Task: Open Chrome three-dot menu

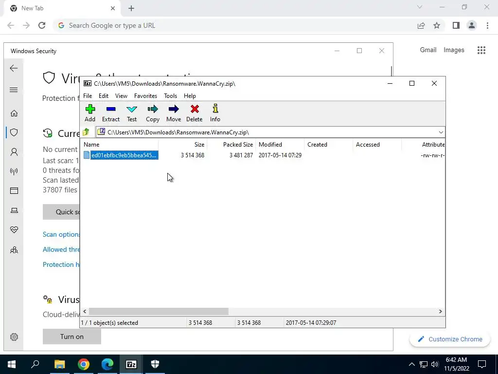Action: [487, 25]
